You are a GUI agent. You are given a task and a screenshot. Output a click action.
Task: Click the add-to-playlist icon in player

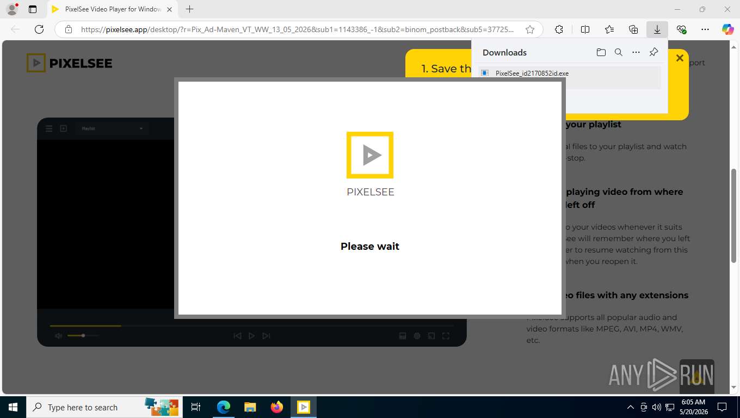coord(64,128)
